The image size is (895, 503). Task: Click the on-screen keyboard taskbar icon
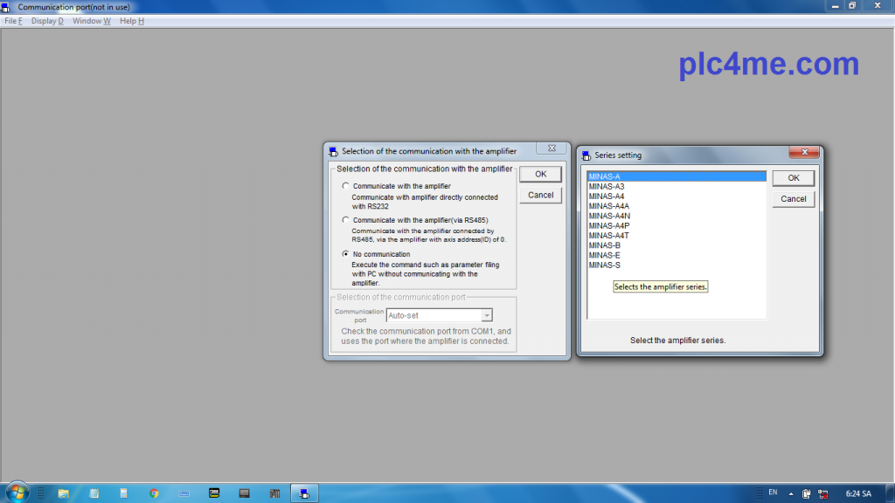point(184,493)
